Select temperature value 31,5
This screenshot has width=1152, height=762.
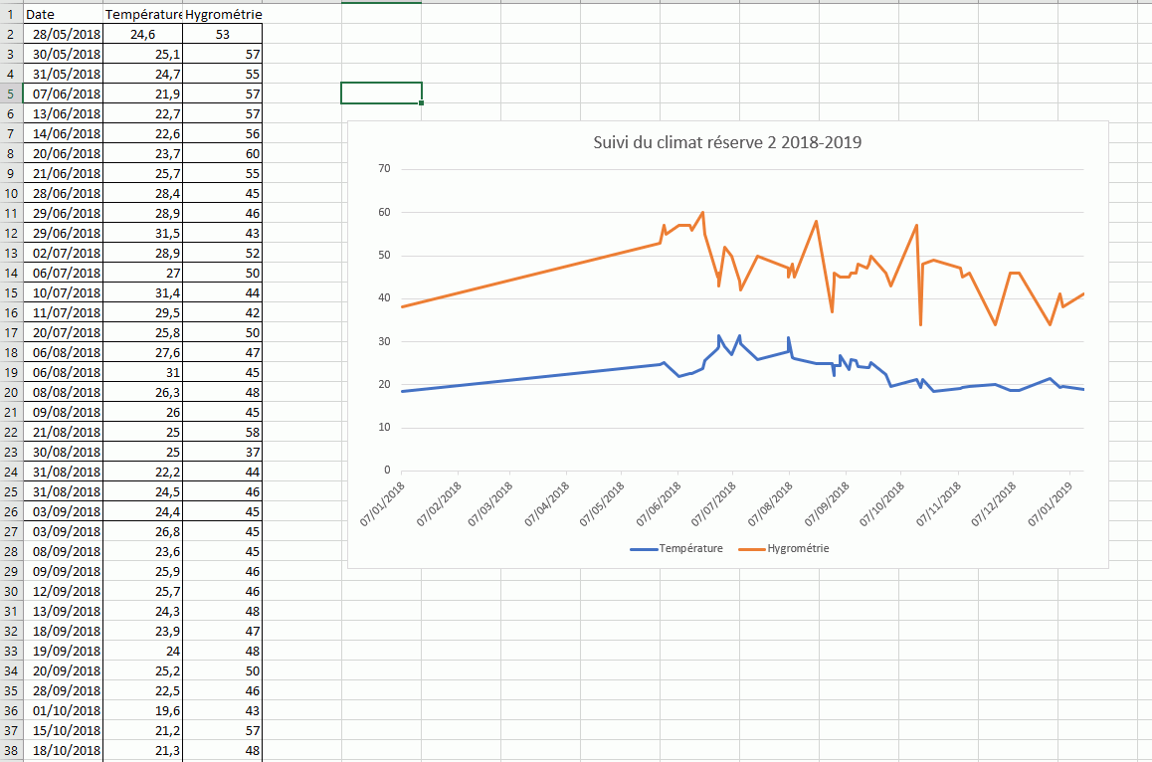pos(142,233)
